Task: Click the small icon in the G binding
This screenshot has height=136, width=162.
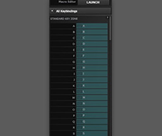Action: pos(80,62)
